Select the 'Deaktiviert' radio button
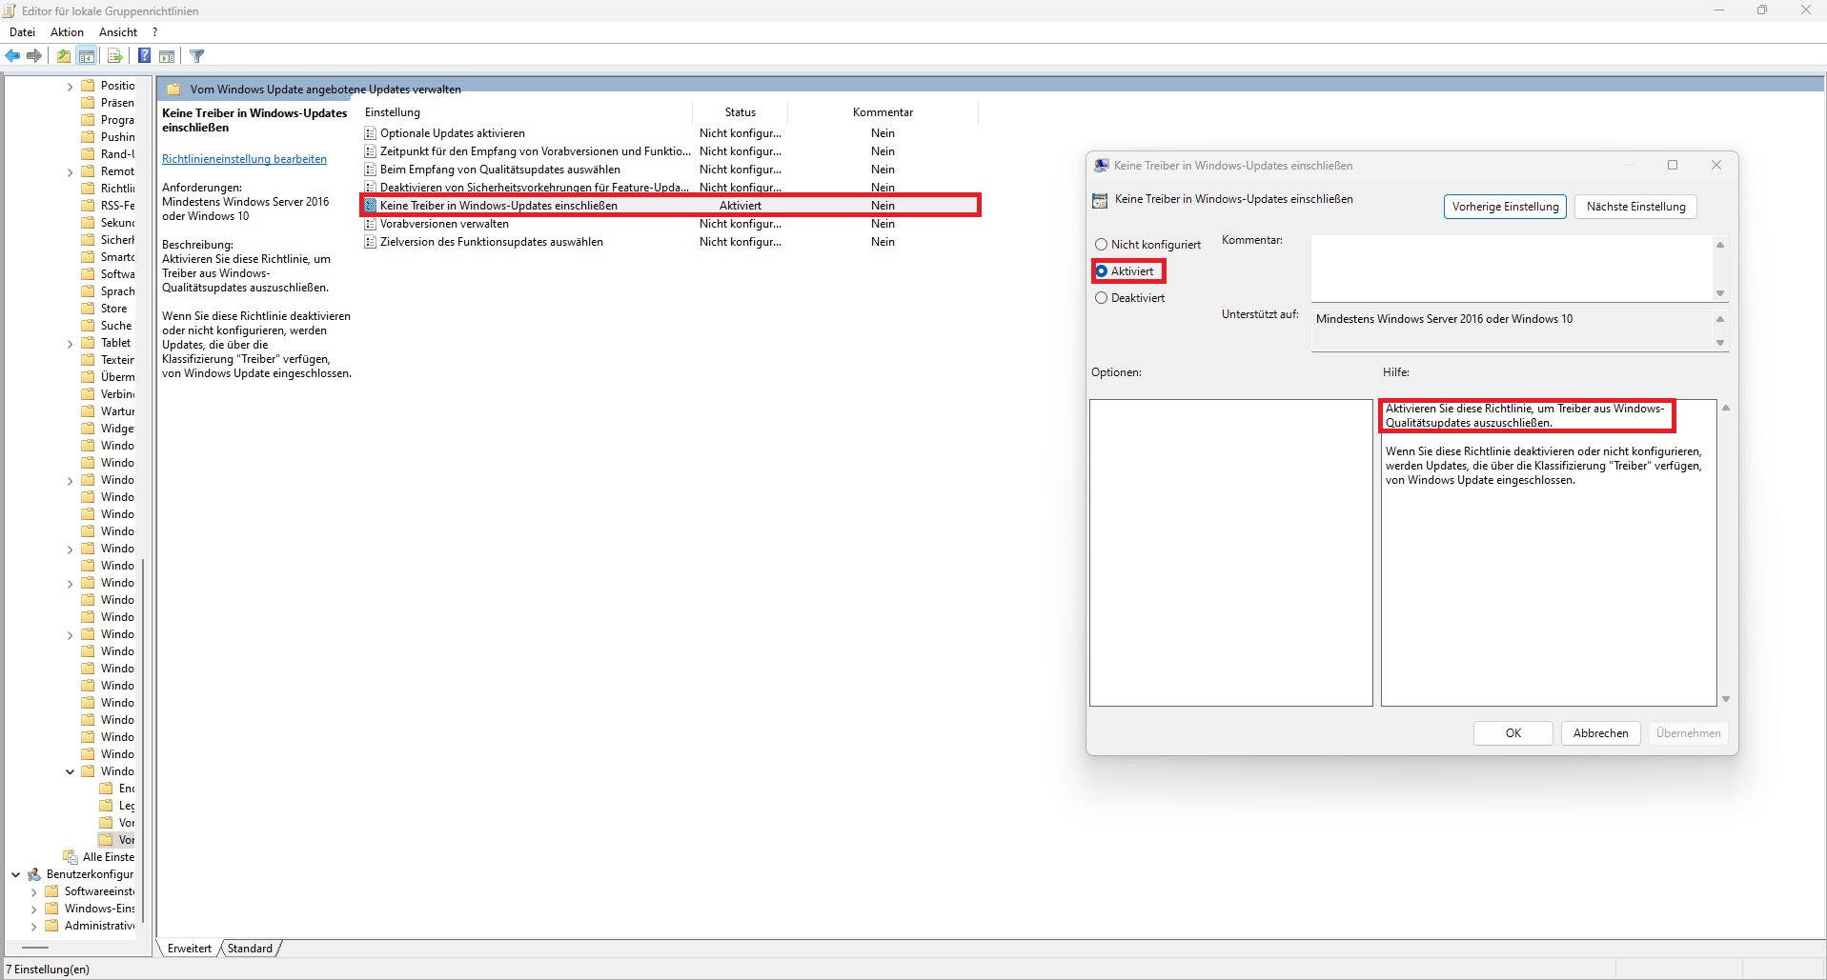Viewport: 1827px width, 980px height. 1102,298
